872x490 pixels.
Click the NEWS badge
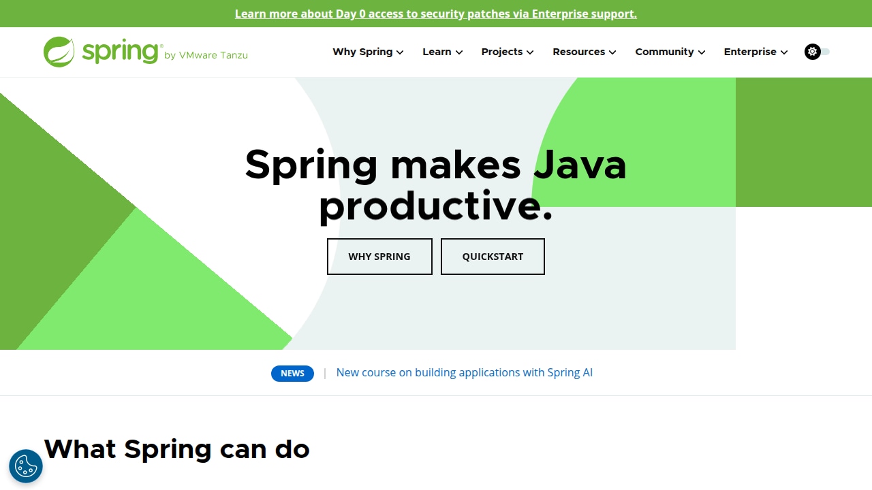click(292, 373)
